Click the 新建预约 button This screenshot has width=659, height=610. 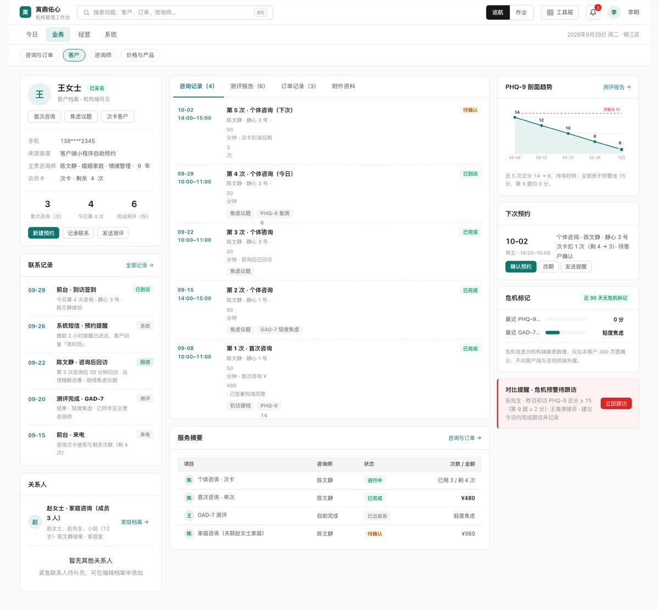43,233
